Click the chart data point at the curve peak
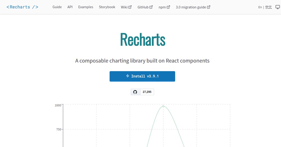The image size is (281, 147). pyautogui.click(x=163, y=106)
